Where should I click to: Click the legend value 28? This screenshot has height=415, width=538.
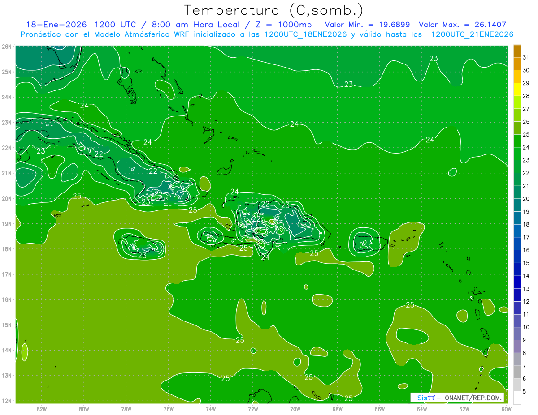pos(526,96)
